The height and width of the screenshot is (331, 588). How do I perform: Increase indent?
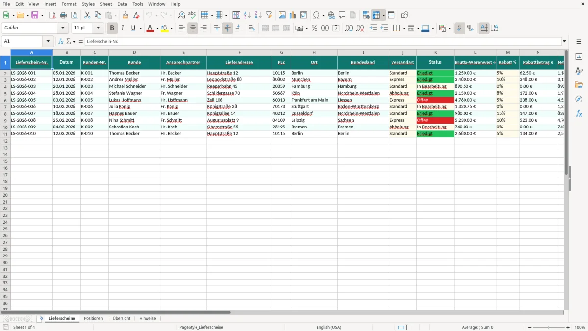click(373, 28)
